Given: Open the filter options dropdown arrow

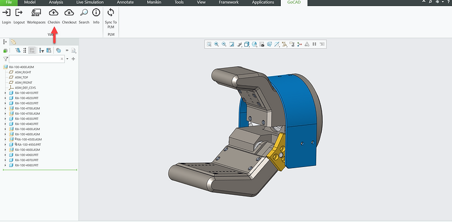Looking at the screenshot, I should [x=68, y=58].
